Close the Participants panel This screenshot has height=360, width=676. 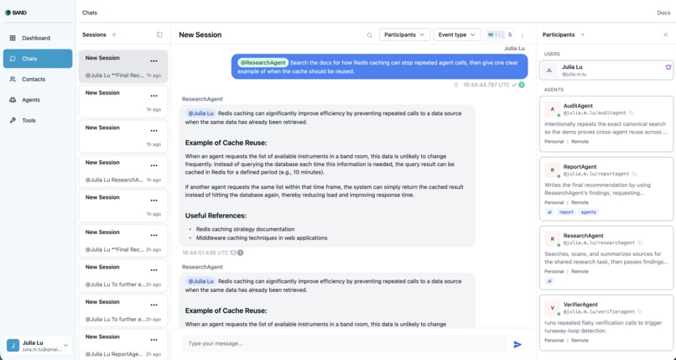665,34
